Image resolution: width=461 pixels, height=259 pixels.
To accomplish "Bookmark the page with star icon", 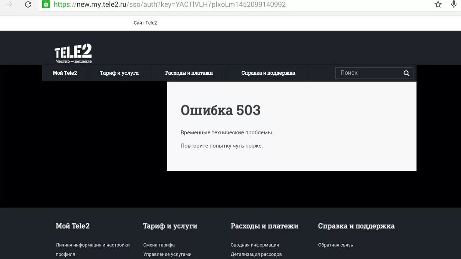I will (x=438, y=5).
